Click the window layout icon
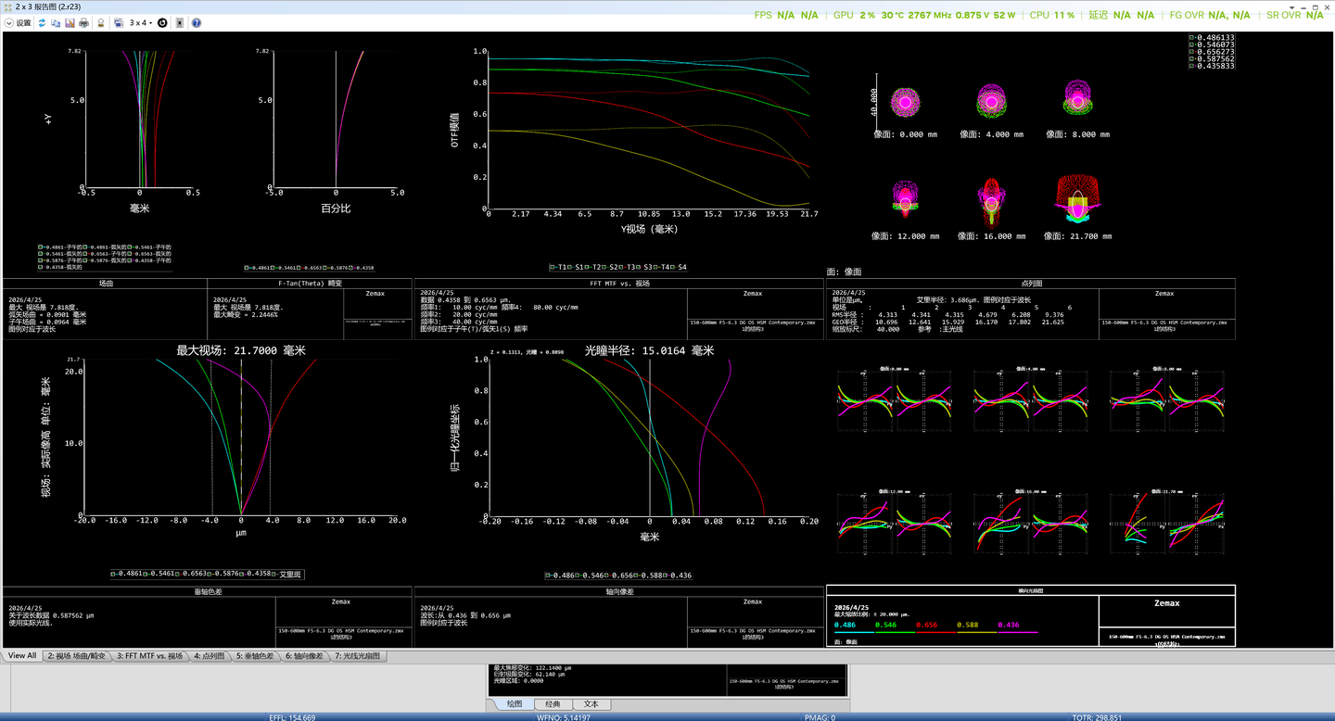This screenshot has height=721, width=1335. 119,23
